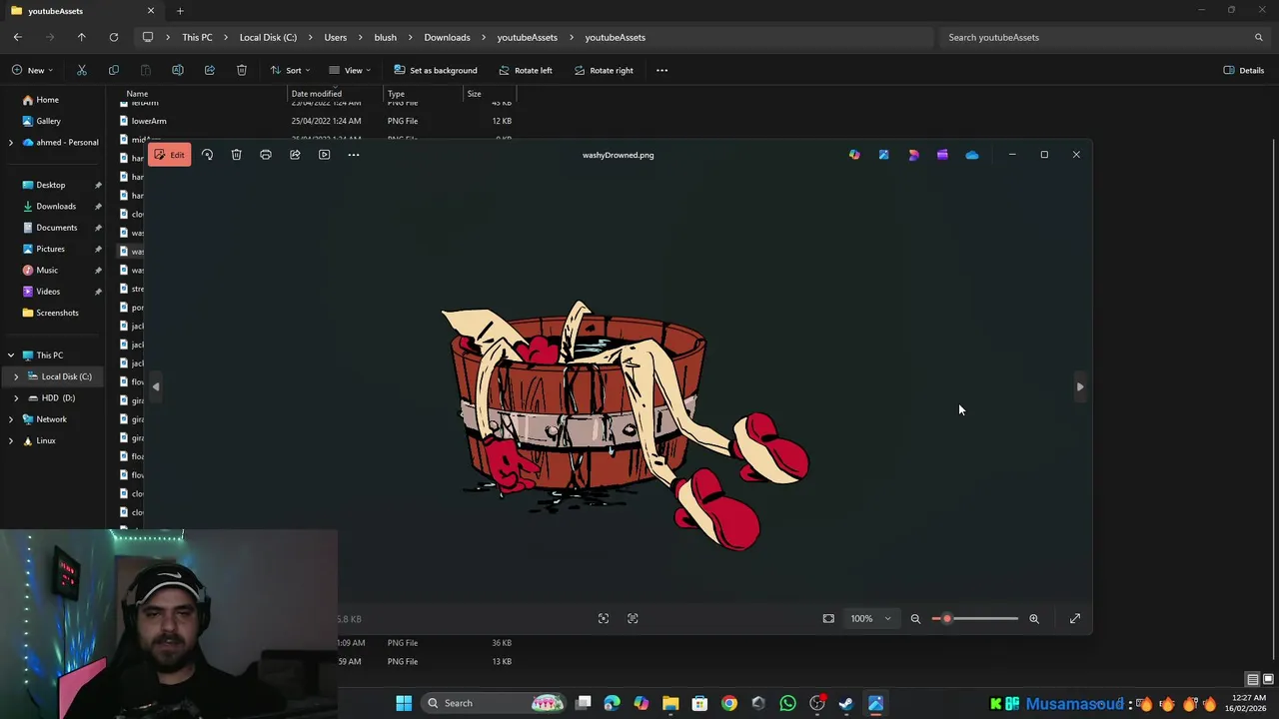The width and height of the screenshot is (1279, 719).
Task: Click Downloads in the address breadcrumb
Action: tap(447, 37)
